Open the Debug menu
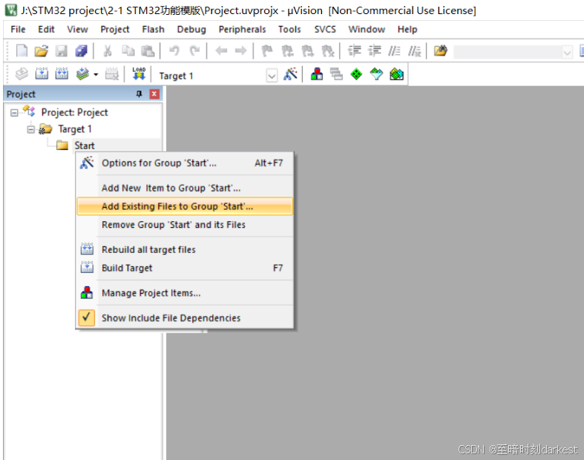The width and height of the screenshot is (584, 460). pyautogui.click(x=191, y=30)
